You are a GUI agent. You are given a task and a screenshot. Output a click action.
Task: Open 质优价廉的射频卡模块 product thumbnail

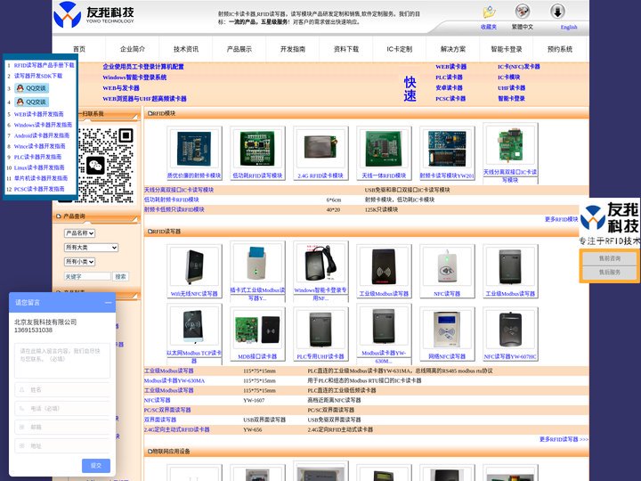tap(194, 149)
